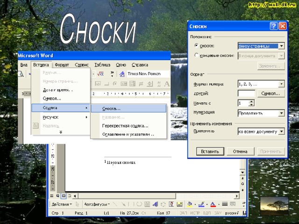Jump to the next page via double-down arrow
Screen dimensions: 299x224
pos(242,190)
